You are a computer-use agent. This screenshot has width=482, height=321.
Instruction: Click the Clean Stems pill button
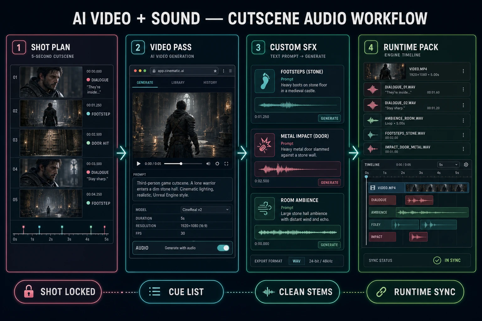coord(297,292)
